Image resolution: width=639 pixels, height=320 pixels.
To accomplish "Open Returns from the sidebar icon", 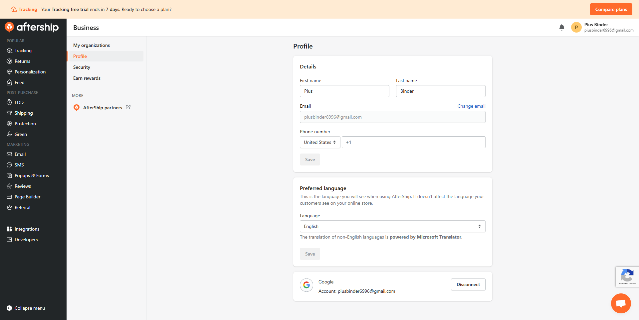I will pos(9,61).
